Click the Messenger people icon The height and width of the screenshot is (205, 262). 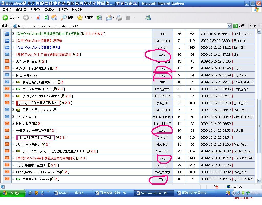(x=148, y=18)
